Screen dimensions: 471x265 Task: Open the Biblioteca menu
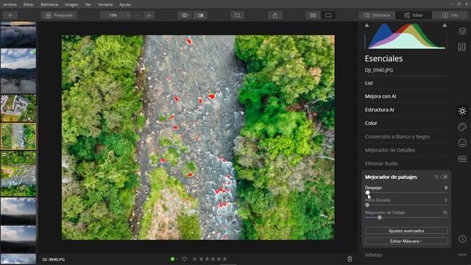coord(49,4)
